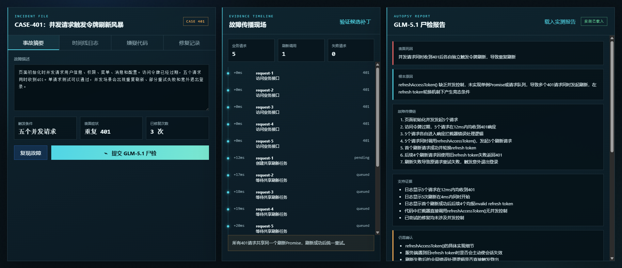Select the request-3 访问业务接口 timeline dot

(x=228, y=107)
